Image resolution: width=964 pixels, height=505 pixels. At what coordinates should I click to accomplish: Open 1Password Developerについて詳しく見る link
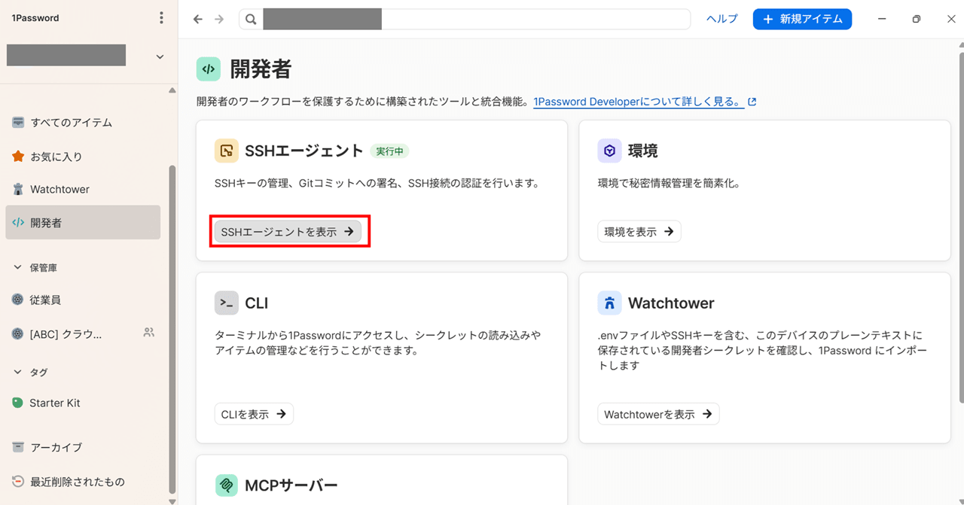tap(639, 102)
